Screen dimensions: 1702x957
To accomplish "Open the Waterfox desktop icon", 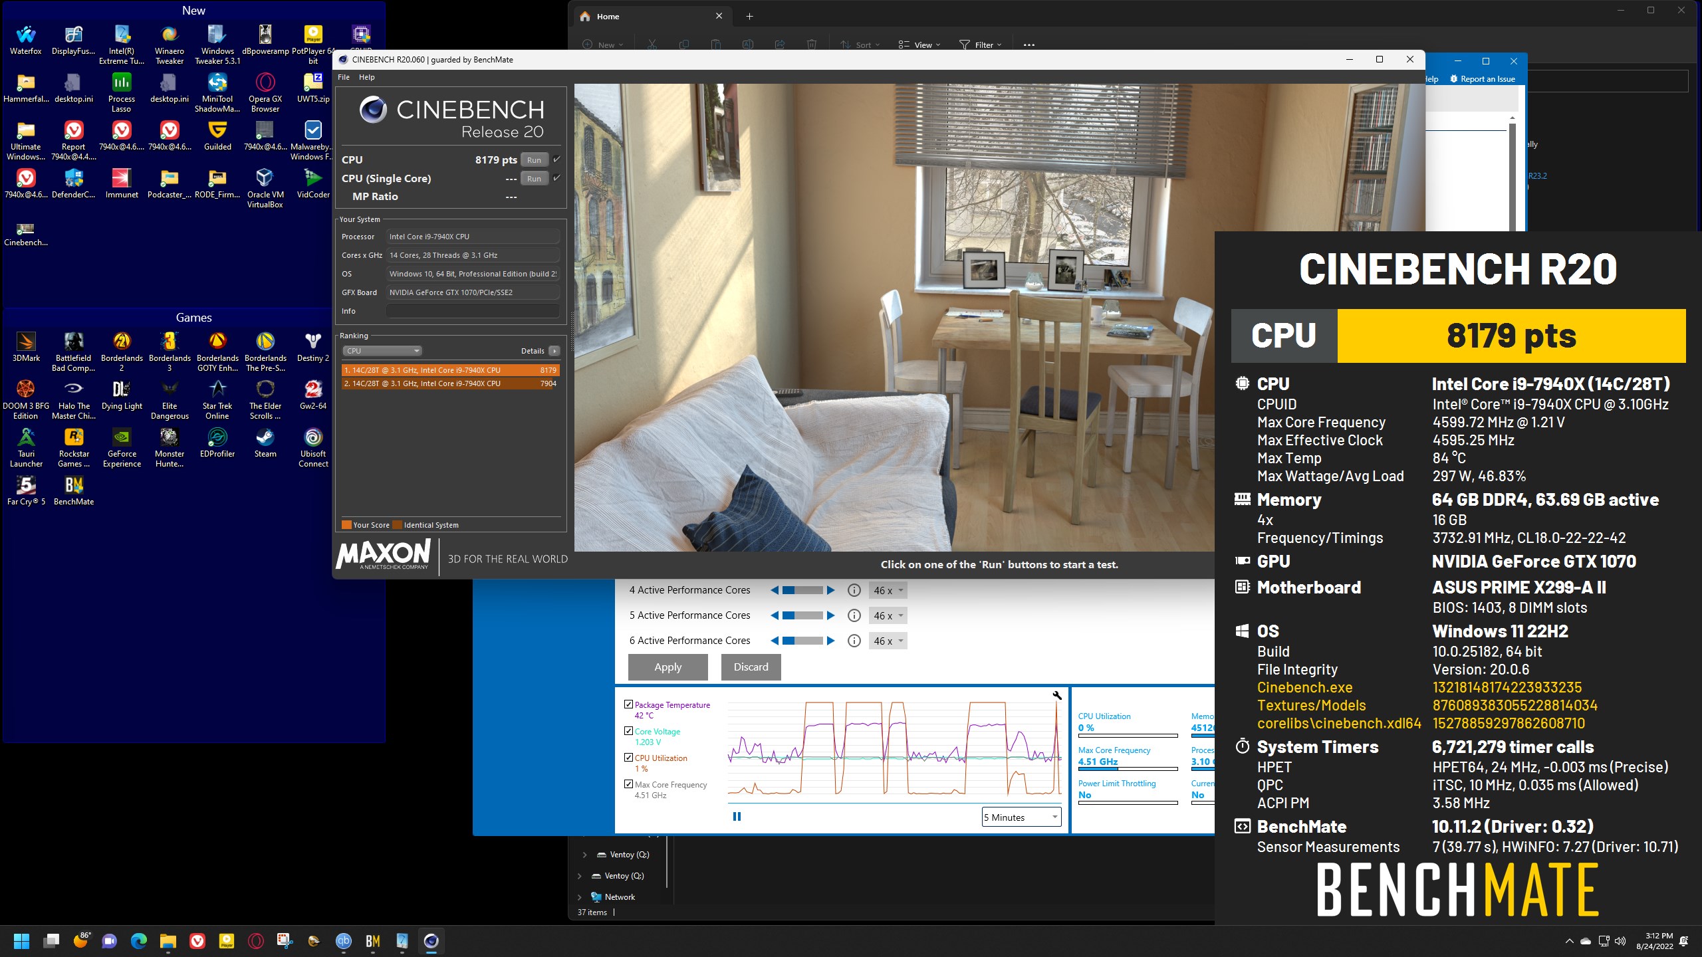I will (x=26, y=40).
